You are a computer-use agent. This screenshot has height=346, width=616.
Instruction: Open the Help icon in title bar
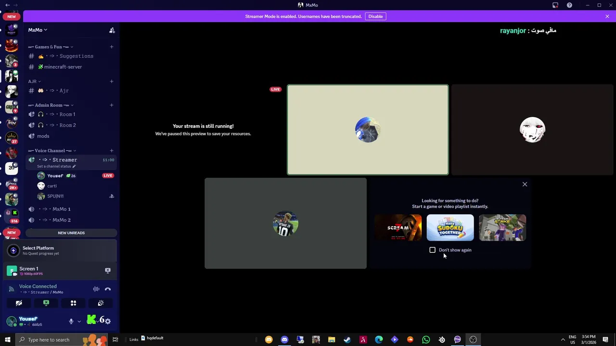click(x=569, y=5)
